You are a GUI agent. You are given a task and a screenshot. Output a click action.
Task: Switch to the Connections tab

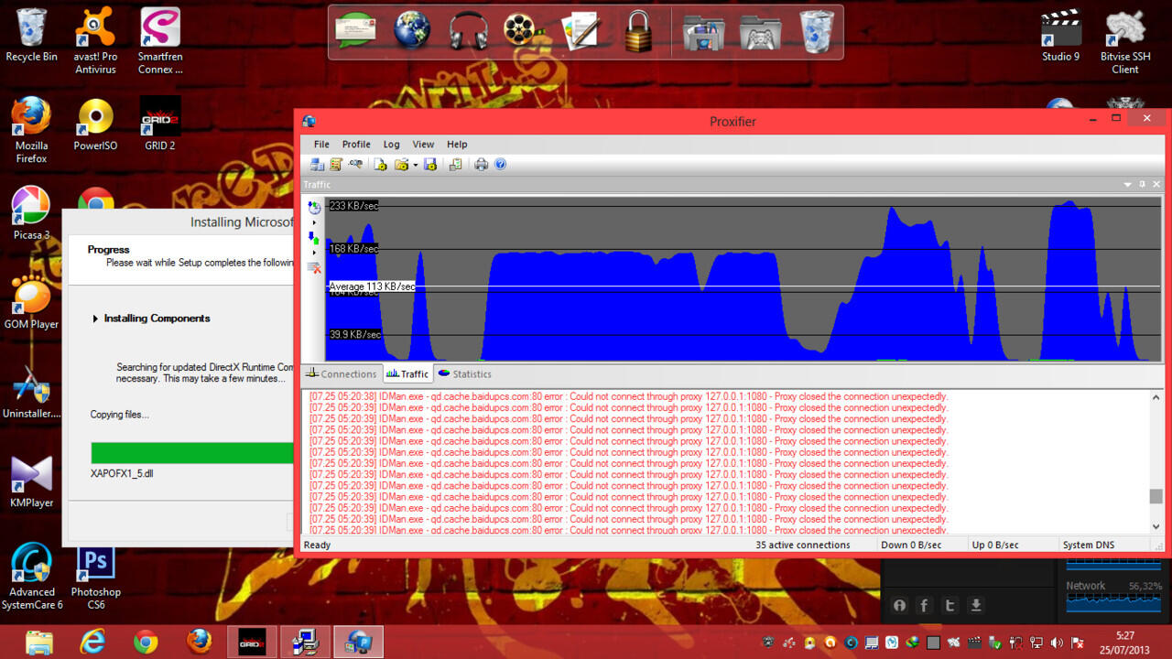coord(341,374)
